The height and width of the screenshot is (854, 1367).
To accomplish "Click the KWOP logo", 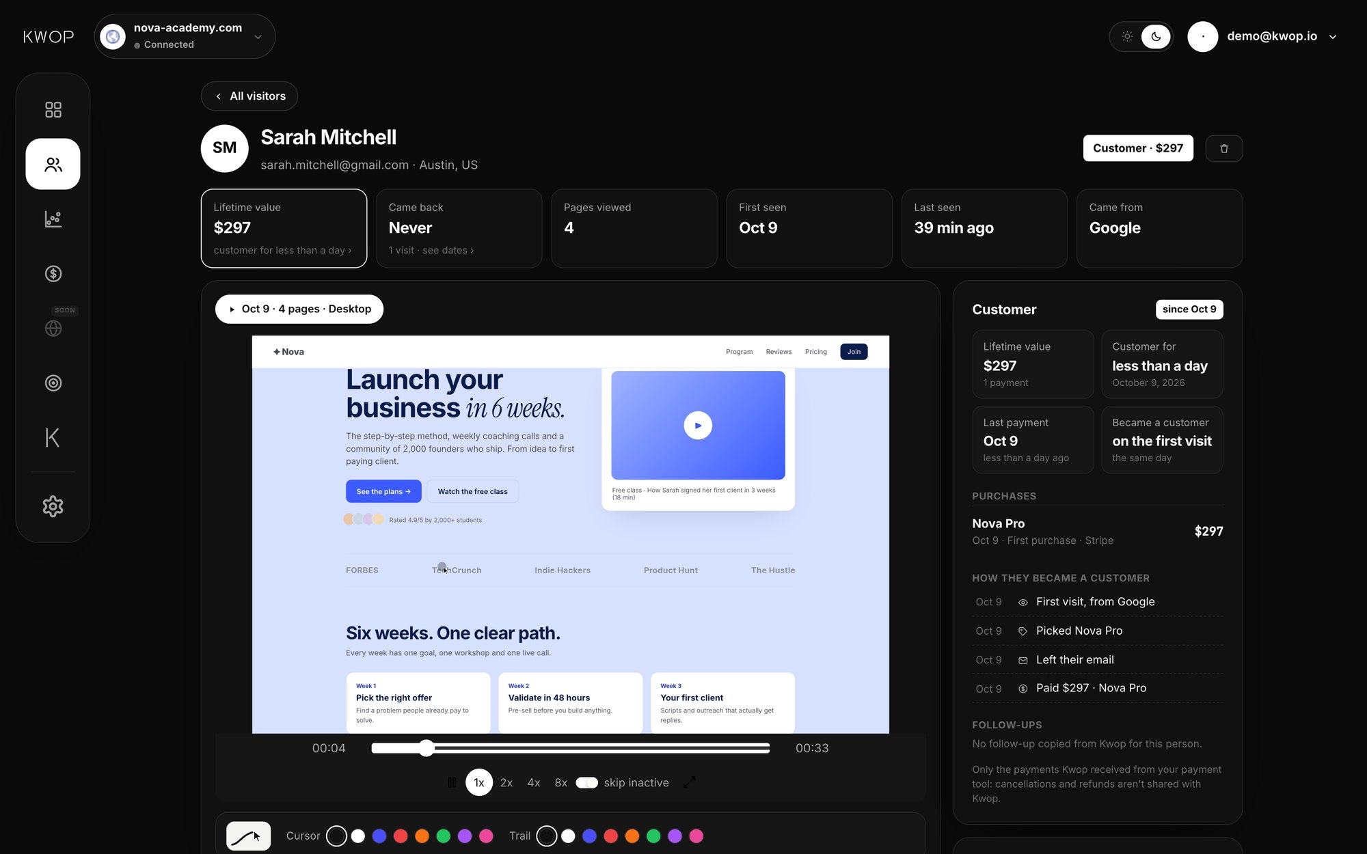I will click(x=49, y=36).
